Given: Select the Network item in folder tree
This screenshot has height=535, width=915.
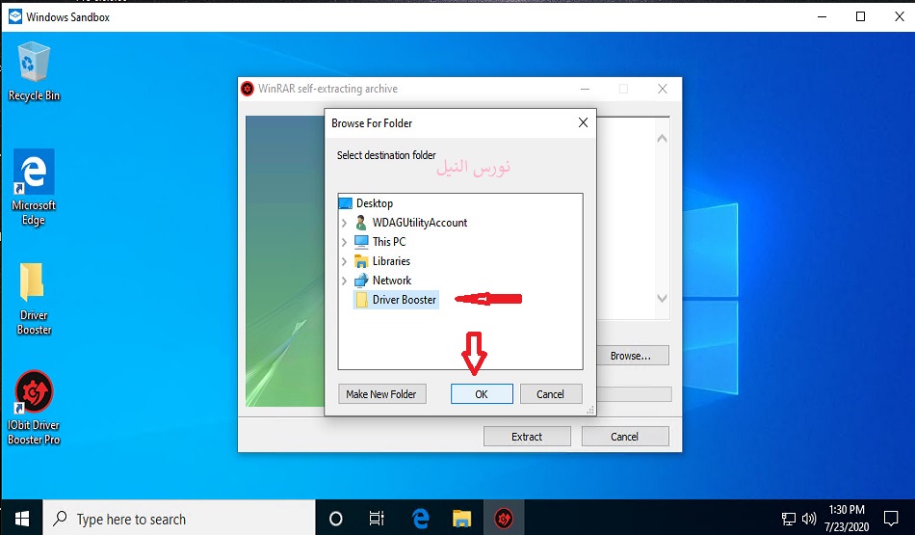Looking at the screenshot, I should [391, 281].
